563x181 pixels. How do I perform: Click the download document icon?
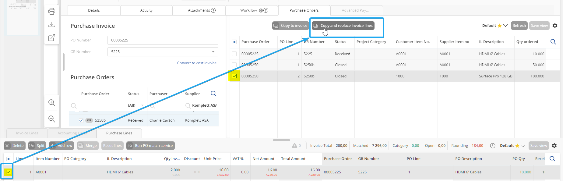pyautogui.click(x=52, y=25)
